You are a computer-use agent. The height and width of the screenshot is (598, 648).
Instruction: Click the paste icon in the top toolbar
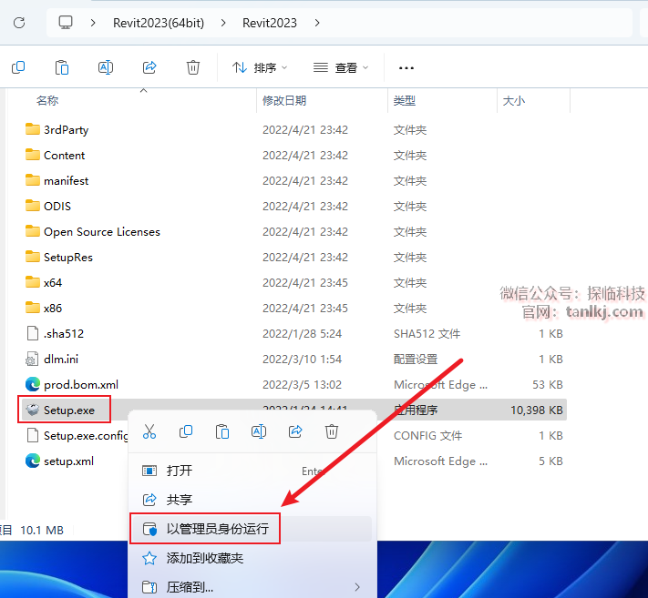pyautogui.click(x=62, y=67)
